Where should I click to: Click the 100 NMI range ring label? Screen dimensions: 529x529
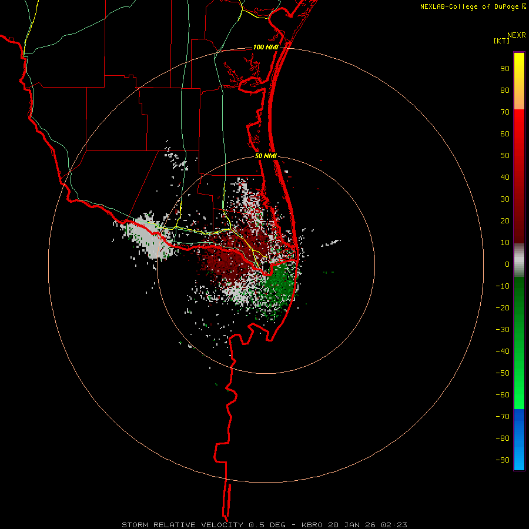tap(266, 47)
